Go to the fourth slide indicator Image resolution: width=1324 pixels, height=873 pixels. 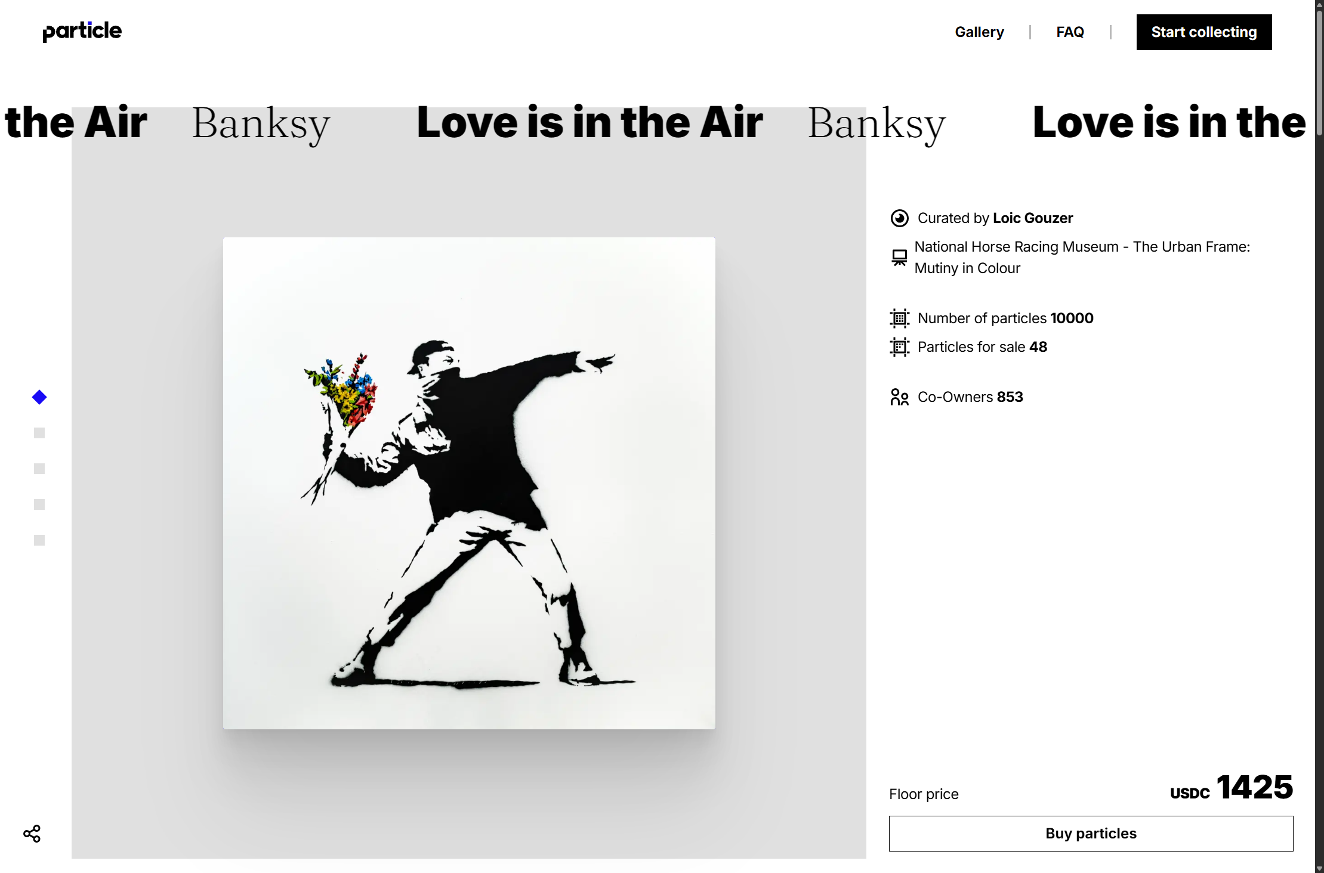[x=39, y=504]
